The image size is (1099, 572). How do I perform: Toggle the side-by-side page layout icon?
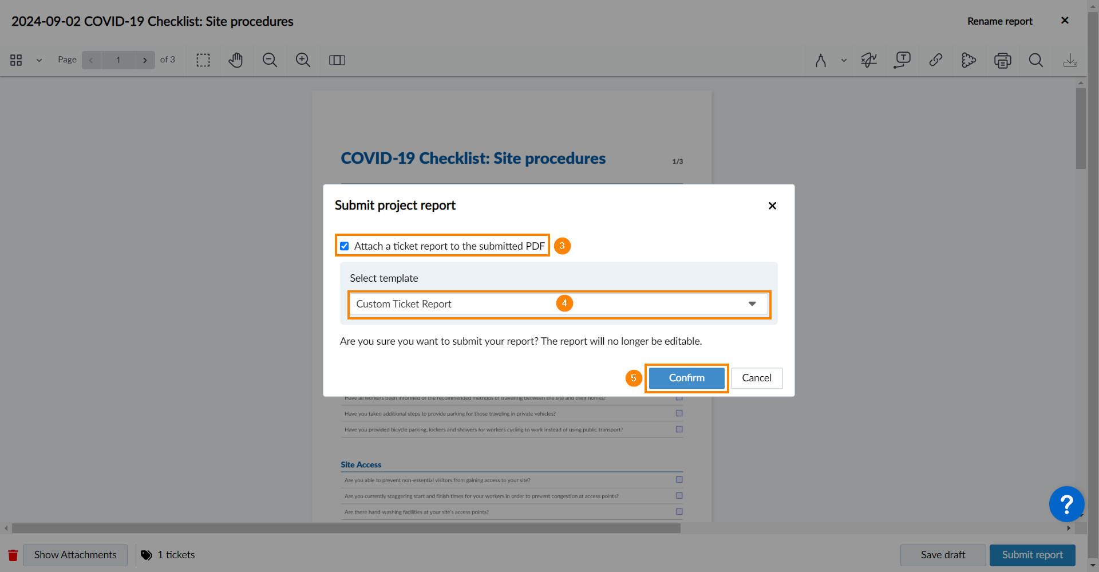(337, 60)
